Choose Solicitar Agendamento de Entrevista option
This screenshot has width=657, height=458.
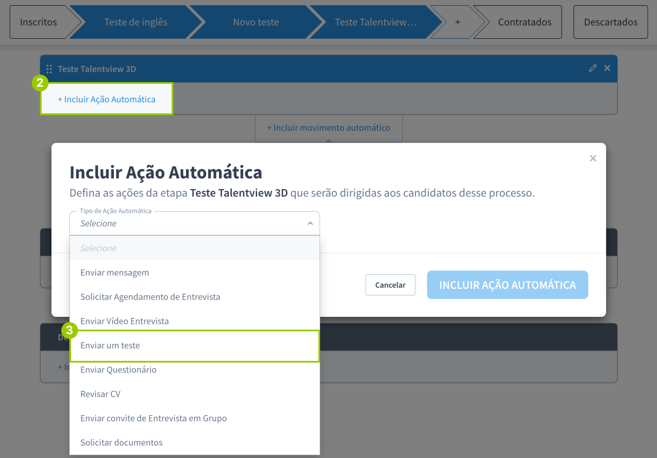point(150,297)
